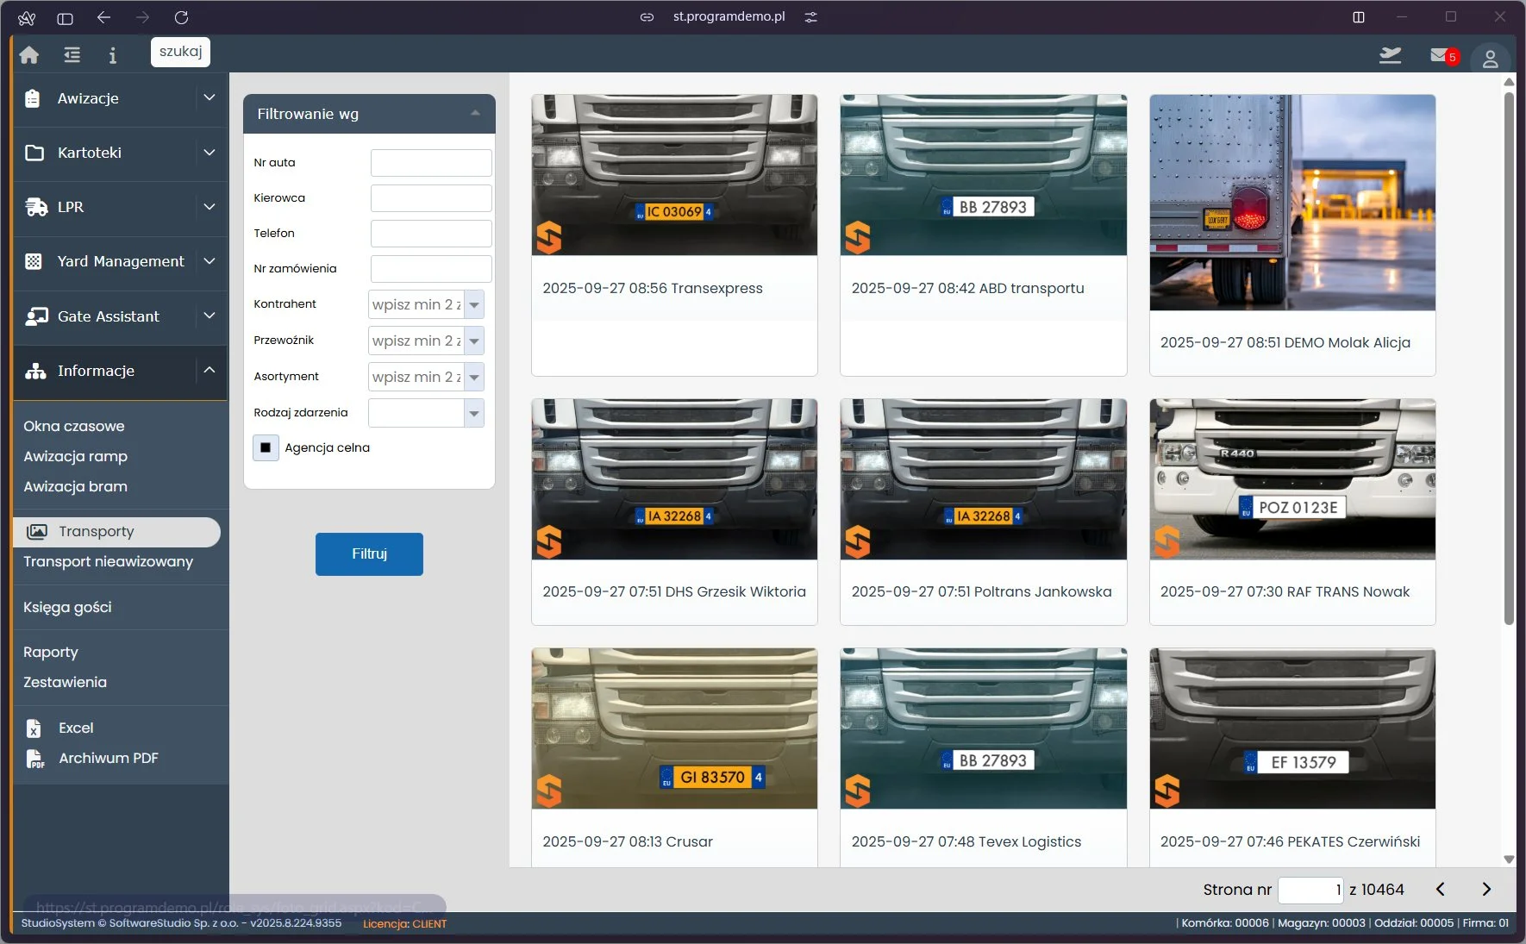This screenshot has height=944, width=1526.
Task: Open the info icon in toolbar
Action: pos(112,55)
